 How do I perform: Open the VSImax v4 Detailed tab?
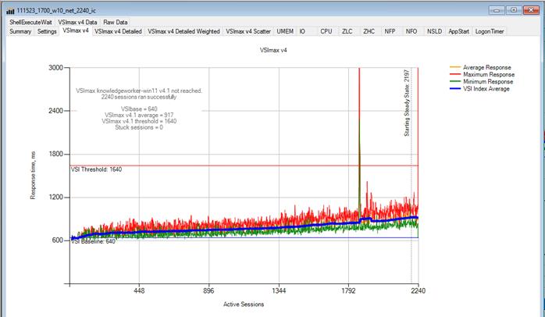[x=118, y=31]
